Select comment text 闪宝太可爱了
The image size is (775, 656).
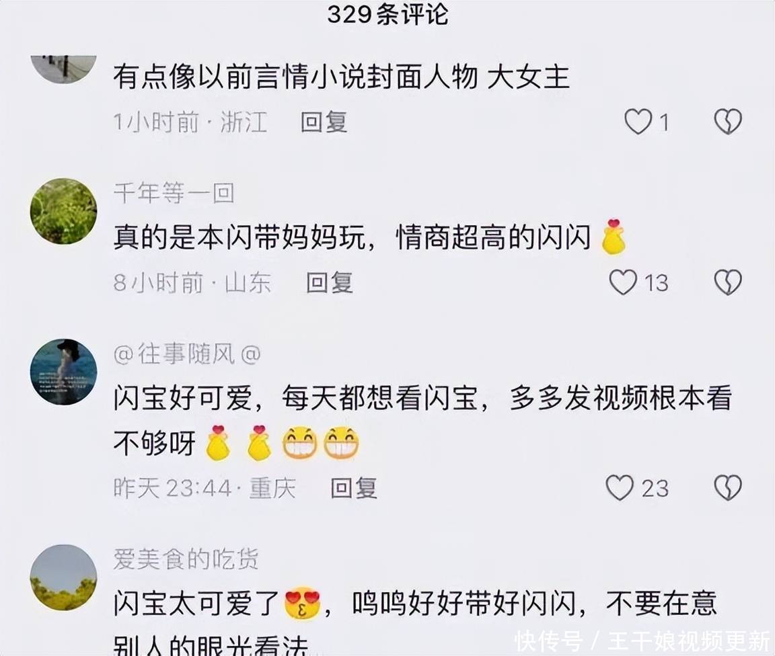pos(197,604)
